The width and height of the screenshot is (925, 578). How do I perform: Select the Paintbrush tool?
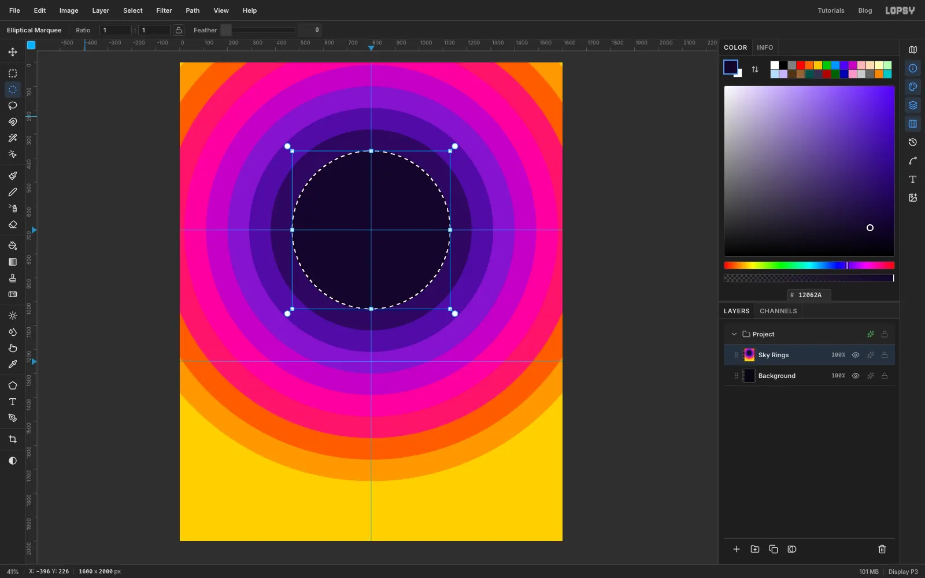point(13,176)
